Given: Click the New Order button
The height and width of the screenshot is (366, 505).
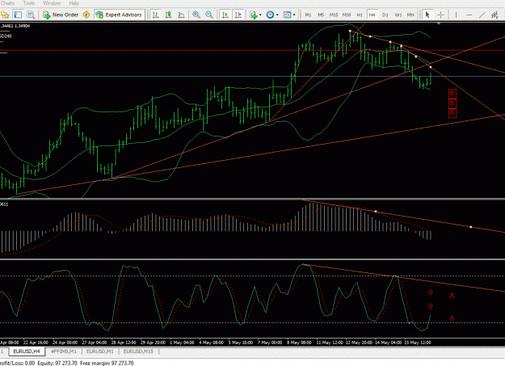Looking at the screenshot, I should click(61, 15).
